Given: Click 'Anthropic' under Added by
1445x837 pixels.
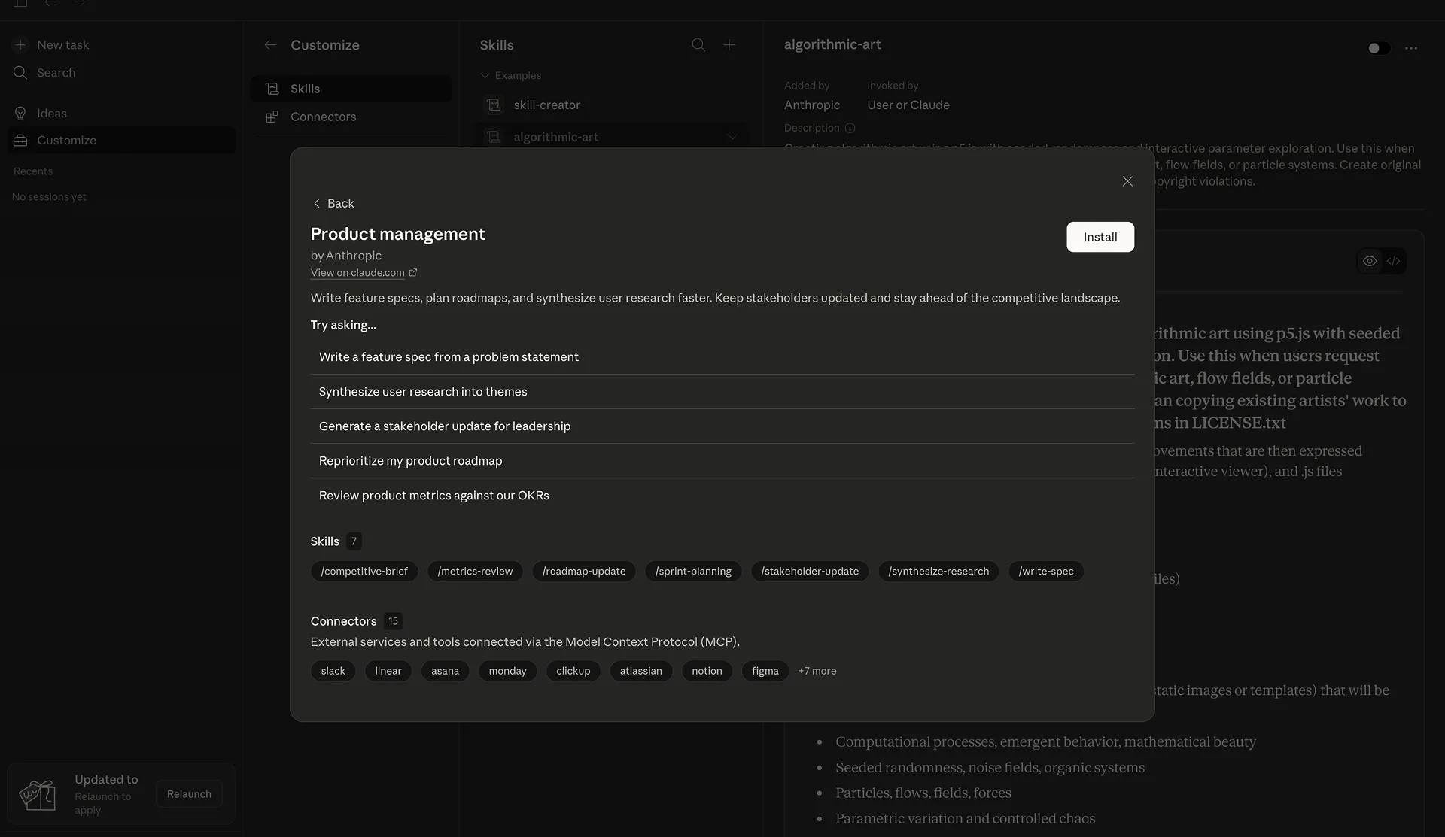Looking at the screenshot, I should click(x=812, y=105).
